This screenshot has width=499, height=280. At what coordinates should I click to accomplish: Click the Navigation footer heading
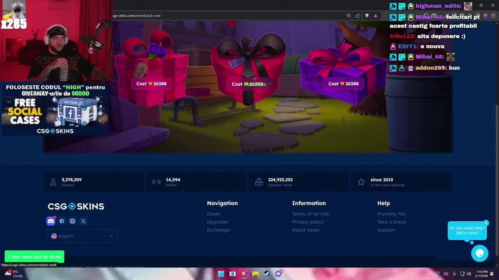pos(222,203)
